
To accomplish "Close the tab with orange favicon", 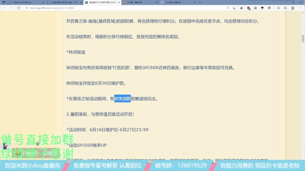I will pos(157,3).
